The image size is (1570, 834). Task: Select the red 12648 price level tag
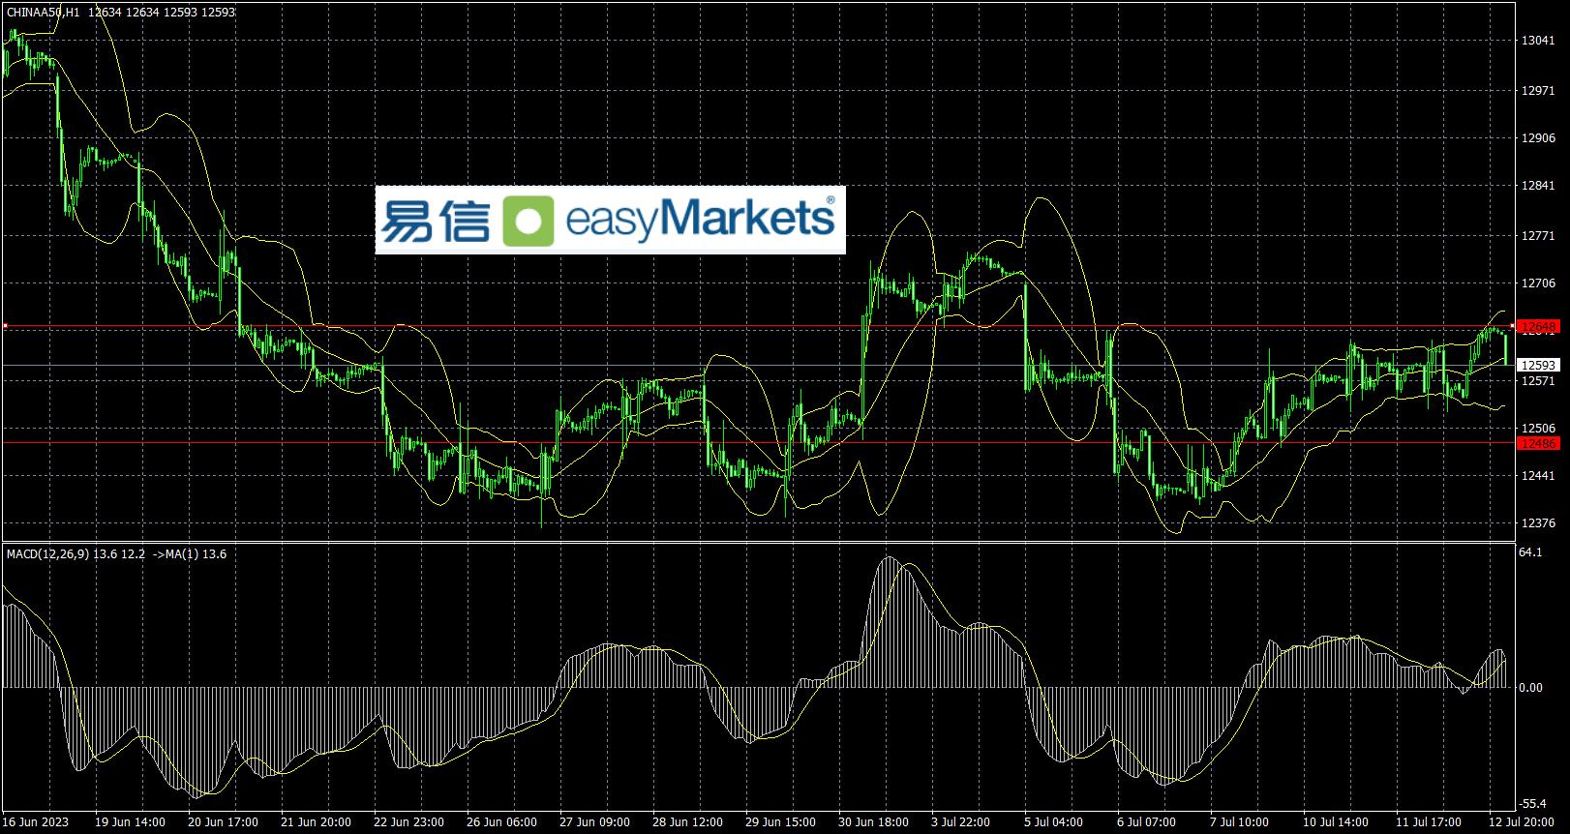tap(1538, 326)
